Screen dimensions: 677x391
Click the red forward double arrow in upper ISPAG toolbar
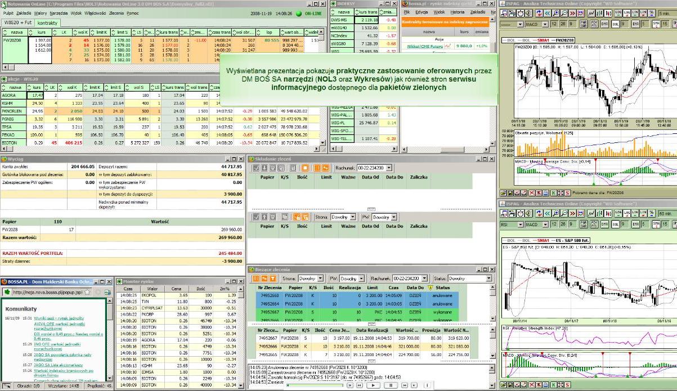[572, 13]
